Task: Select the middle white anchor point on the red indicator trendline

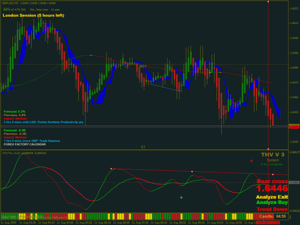Action: click(x=192, y=171)
